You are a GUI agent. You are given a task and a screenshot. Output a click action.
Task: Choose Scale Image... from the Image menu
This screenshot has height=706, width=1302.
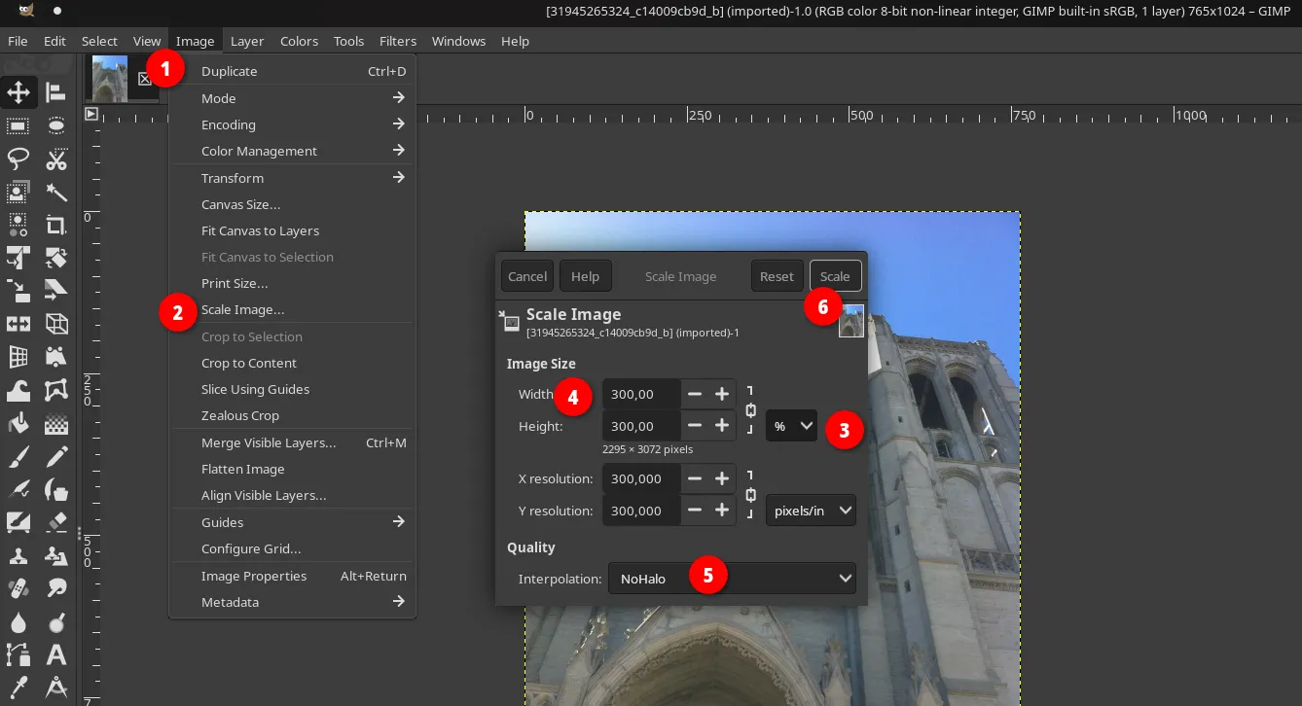(292, 309)
